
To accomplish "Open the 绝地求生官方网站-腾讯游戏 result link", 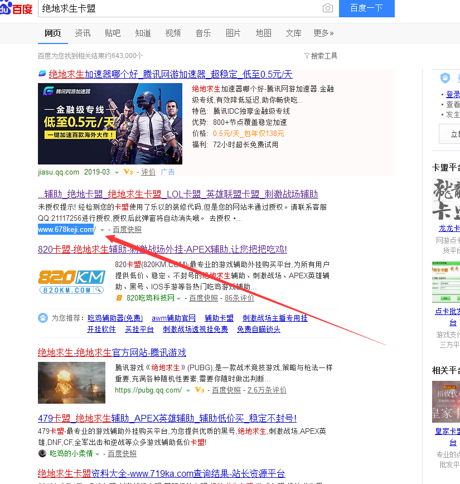I will coord(112,352).
